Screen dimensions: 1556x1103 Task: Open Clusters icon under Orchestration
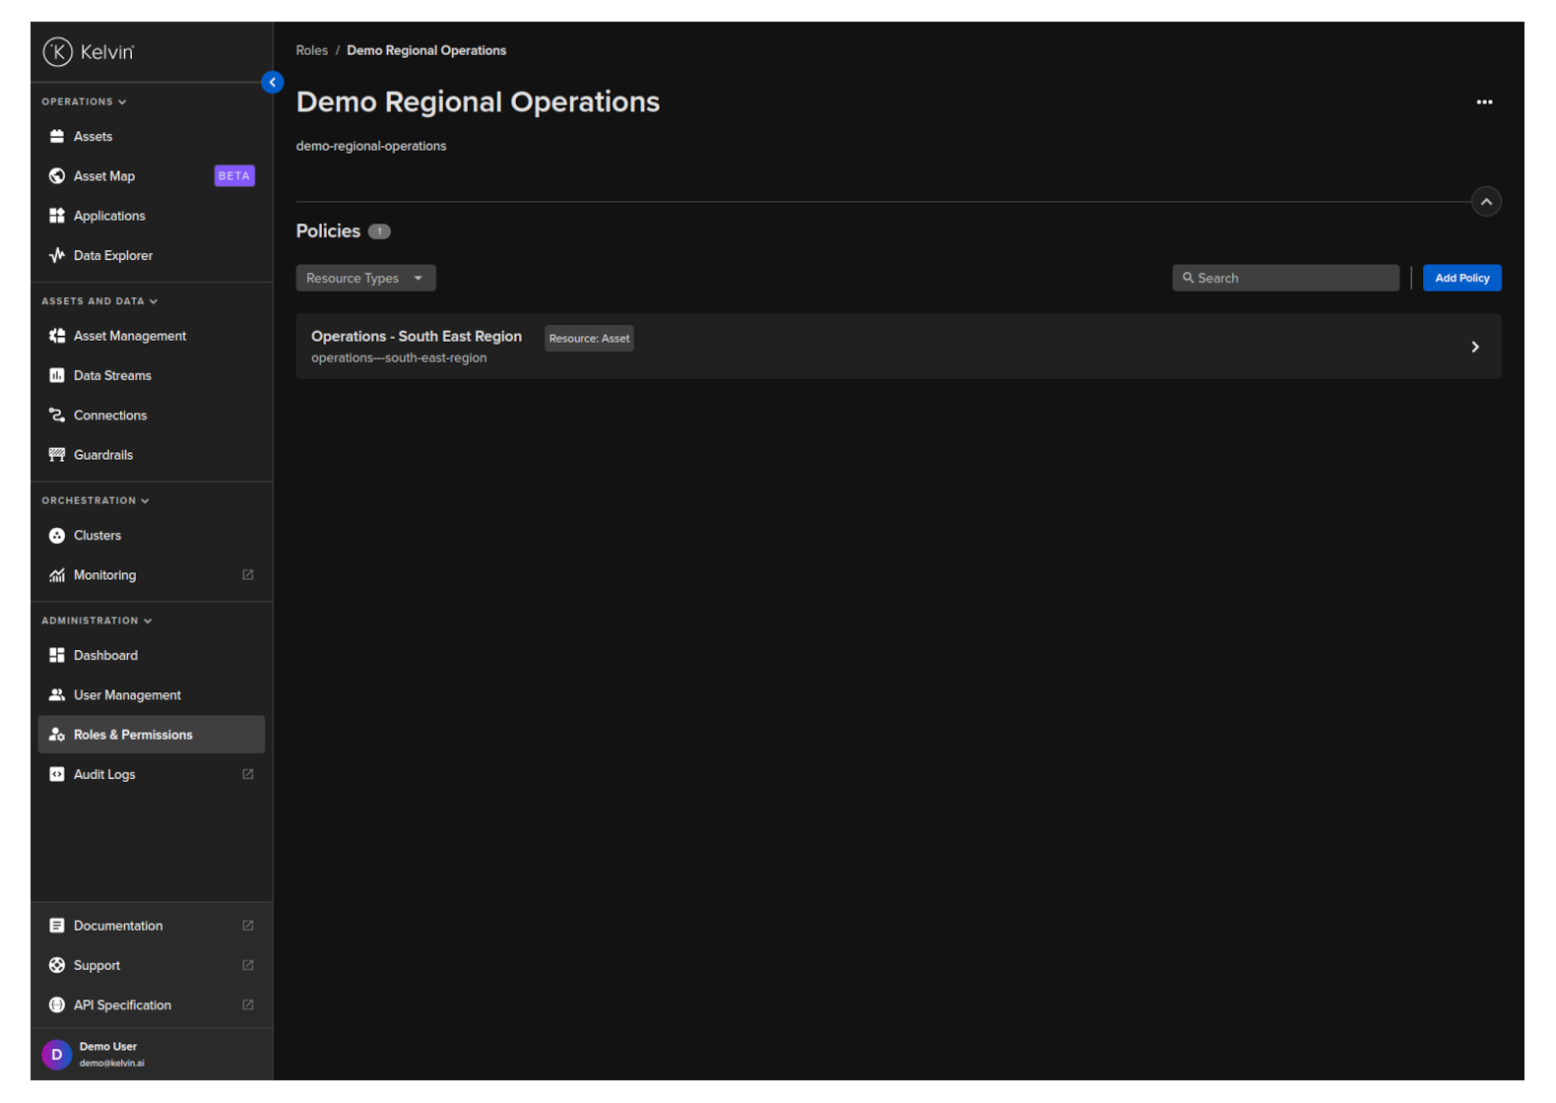pyautogui.click(x=57, y=536)
